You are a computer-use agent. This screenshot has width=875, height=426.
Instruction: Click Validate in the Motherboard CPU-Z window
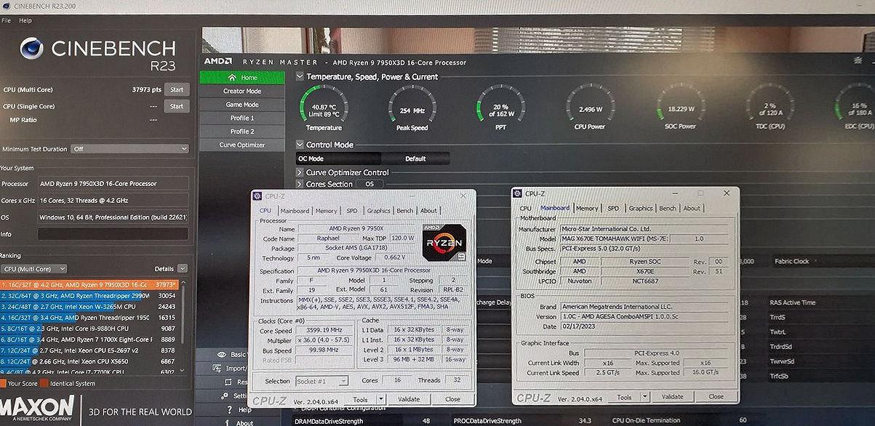pos(672,397)
